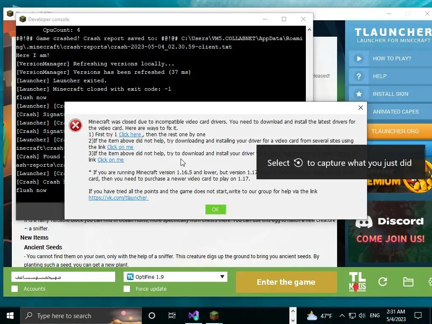Viewport: 432px width, 324px height.
Task: Click the Discord Come Join Us banner
Action: [x=390, y=232]
